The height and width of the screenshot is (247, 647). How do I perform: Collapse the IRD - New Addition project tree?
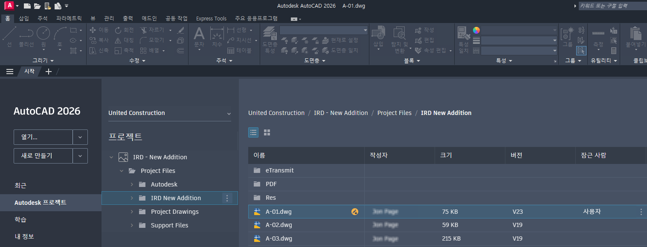pos(111,157)
